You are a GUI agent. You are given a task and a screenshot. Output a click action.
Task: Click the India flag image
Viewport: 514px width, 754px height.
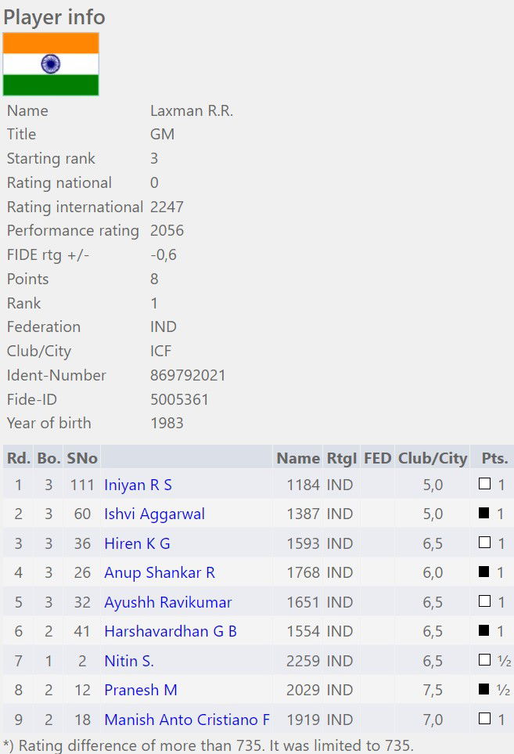51,64
